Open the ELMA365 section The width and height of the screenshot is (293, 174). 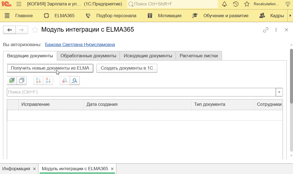point(64,16)
